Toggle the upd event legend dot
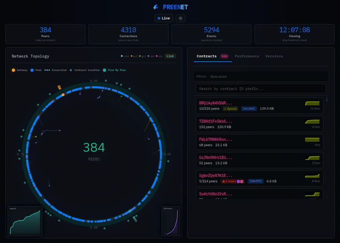Image resolution: width=340 pixels, height=243 pixels. (x=148, y=56)
